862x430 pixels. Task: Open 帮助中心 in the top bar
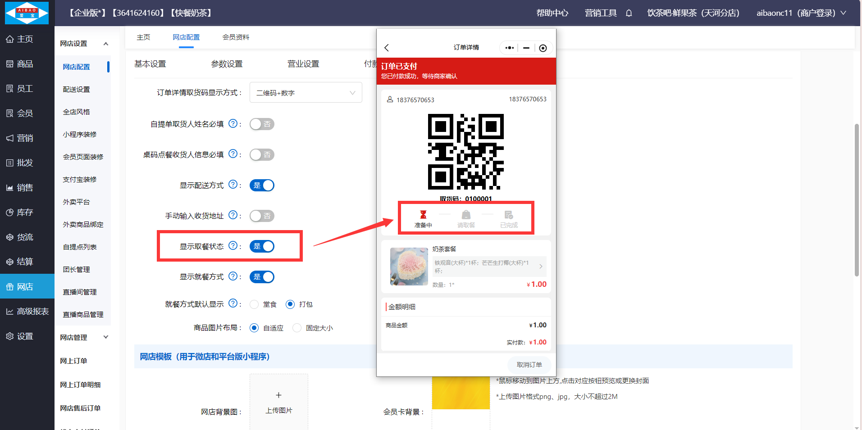tap(552, 13)
